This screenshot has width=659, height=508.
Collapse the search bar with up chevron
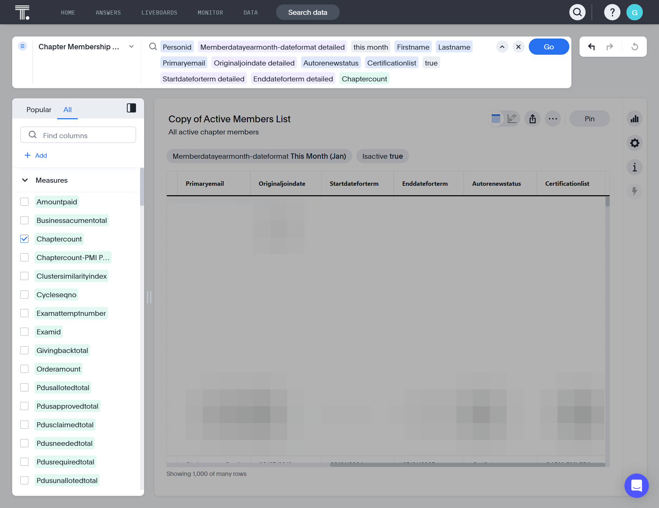point(502,47)
